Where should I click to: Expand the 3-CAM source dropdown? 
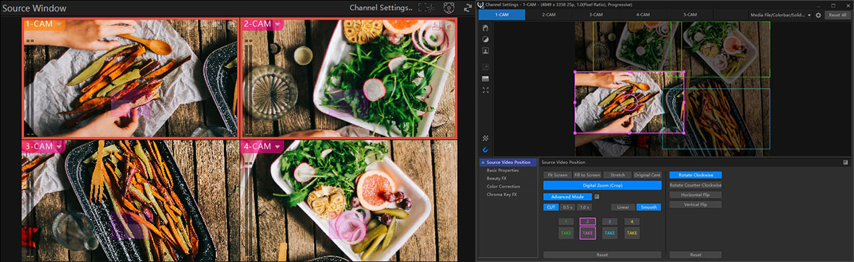[60, 147]
